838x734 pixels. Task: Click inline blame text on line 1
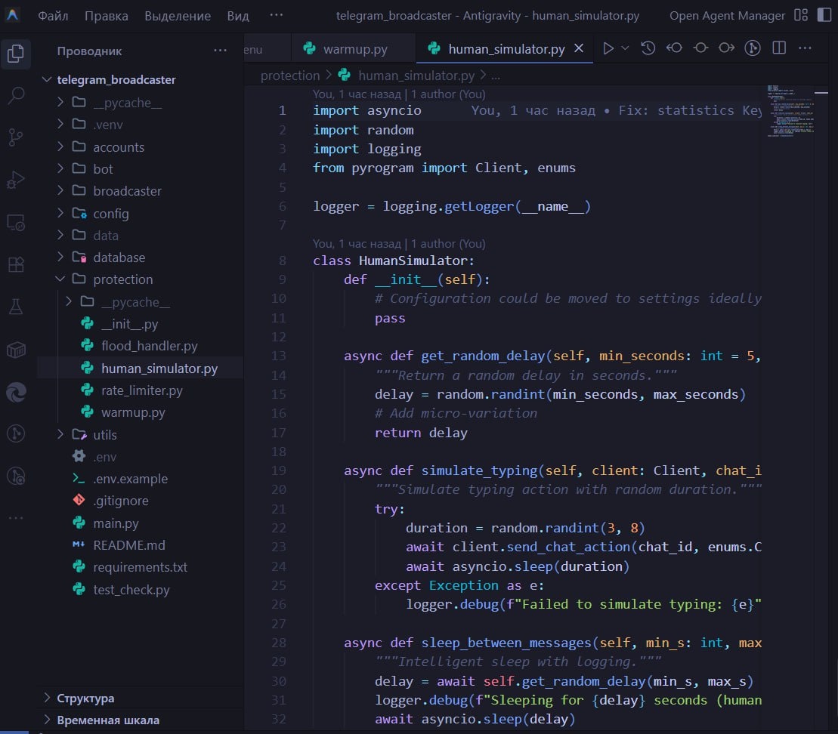[x=616, y=110]
